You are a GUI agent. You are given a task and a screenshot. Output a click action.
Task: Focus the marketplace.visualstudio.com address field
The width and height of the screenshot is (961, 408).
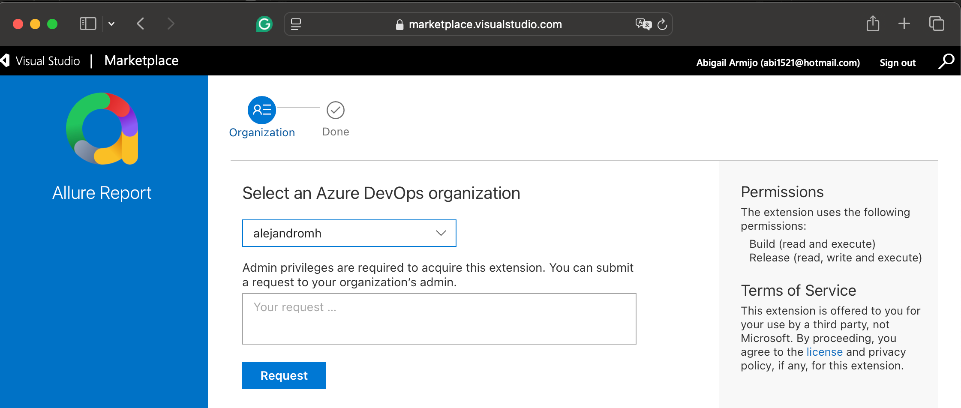click(x=478, y=24)
